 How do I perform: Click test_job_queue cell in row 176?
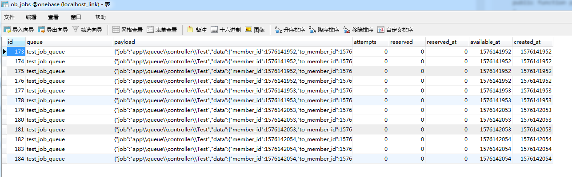(69, 81)
